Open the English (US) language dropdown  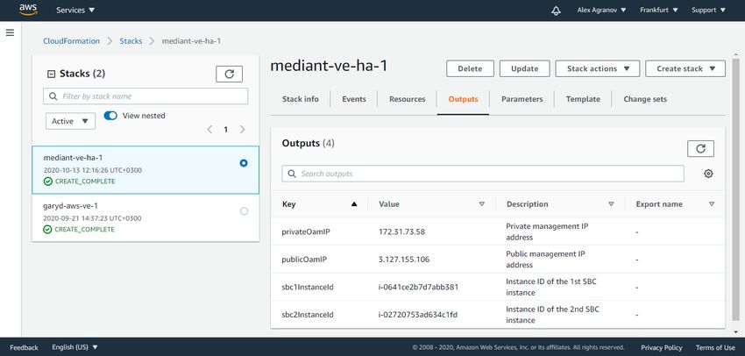click(x=74, y=347)
